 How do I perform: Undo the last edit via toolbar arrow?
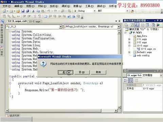(49, 11)
